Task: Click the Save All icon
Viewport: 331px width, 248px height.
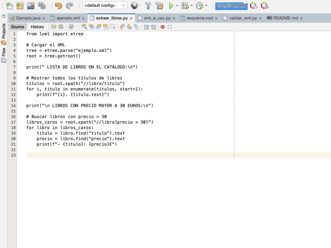Action: pyautogui.click(x=42, y=6)
